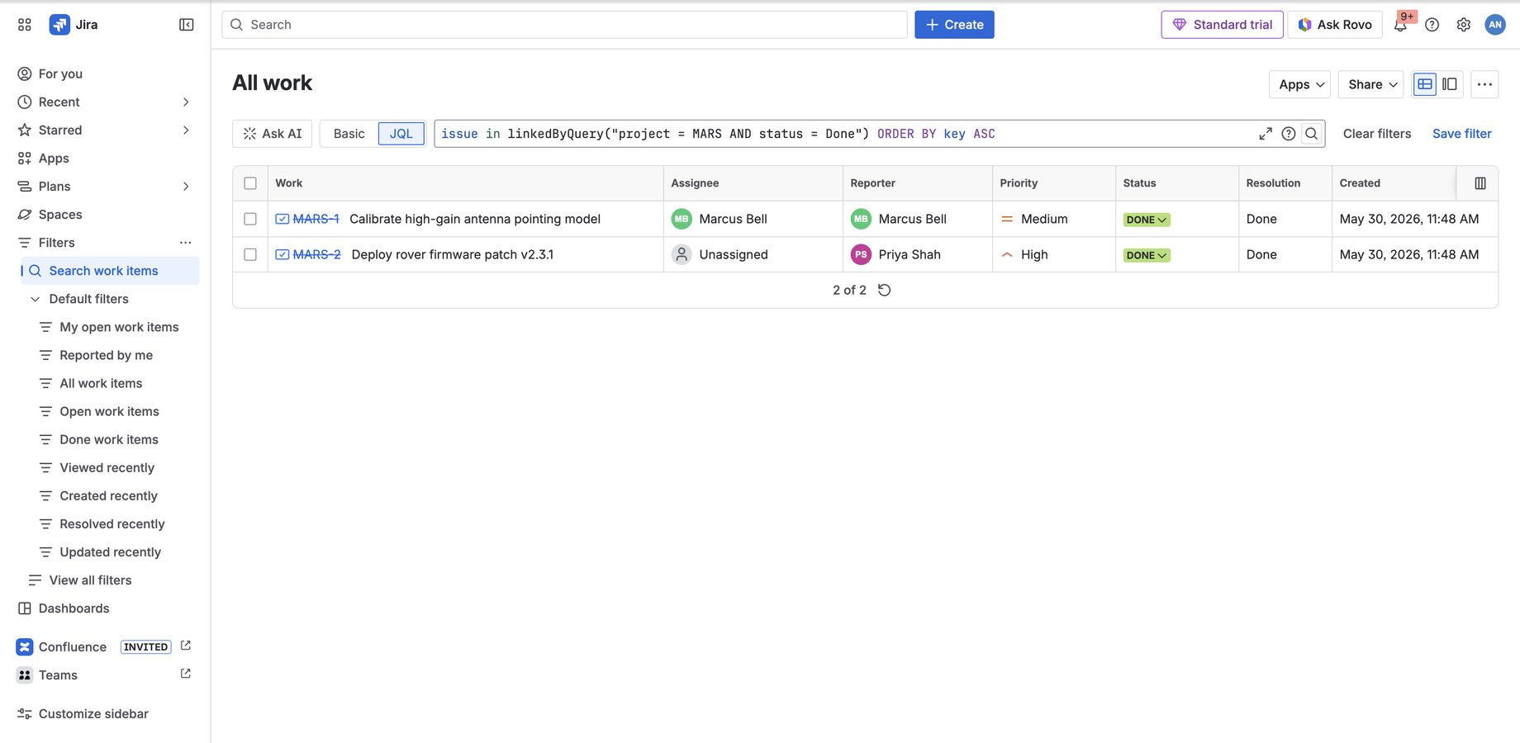Expand the Starred menu chevron
Image resolution: width=1520 pixels, height=743 pixels.
pos(186,130)
